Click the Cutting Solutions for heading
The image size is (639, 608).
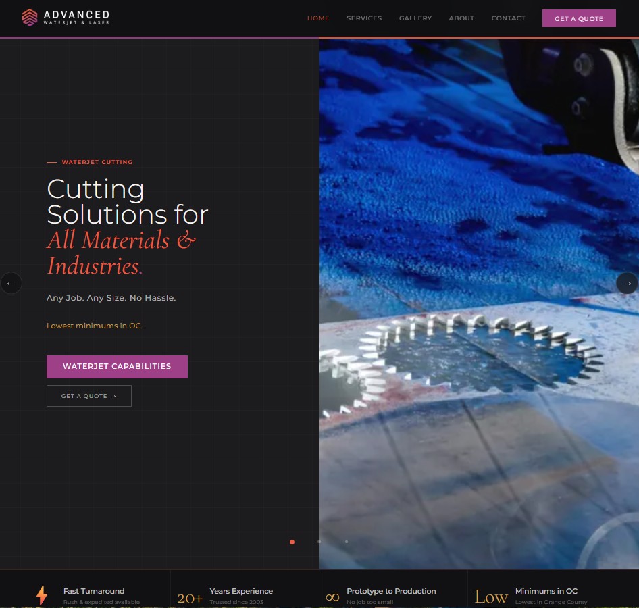coord(128,202)
